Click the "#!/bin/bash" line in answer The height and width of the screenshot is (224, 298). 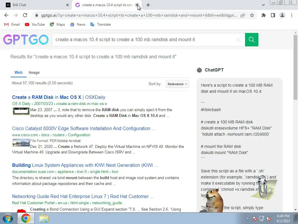tap(211, 110)
